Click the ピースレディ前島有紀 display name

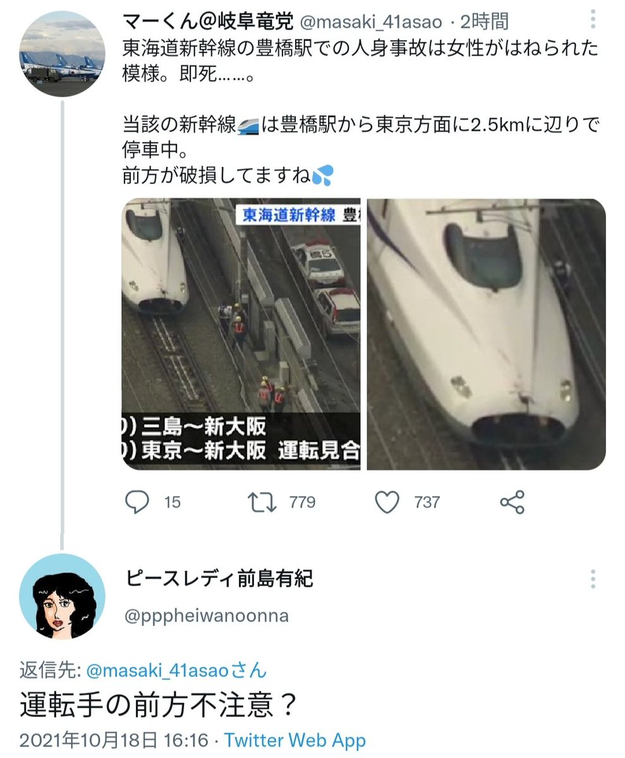[x=219, y=578]
